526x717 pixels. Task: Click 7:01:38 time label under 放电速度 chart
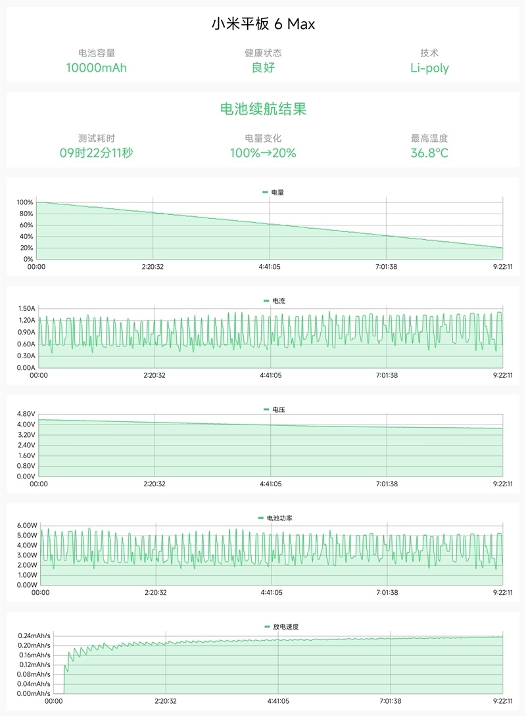click(x=391, y=701)
